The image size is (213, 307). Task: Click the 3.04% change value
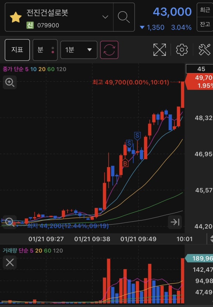[x=181, y=27]
